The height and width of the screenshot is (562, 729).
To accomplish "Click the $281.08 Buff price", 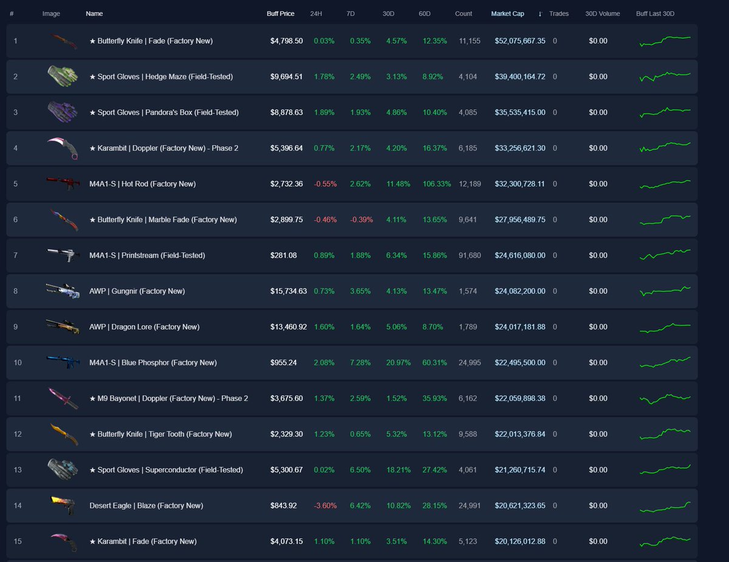I will (284, 255).
